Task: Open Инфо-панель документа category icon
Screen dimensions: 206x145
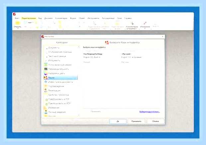Action: [x=46, y=82]
